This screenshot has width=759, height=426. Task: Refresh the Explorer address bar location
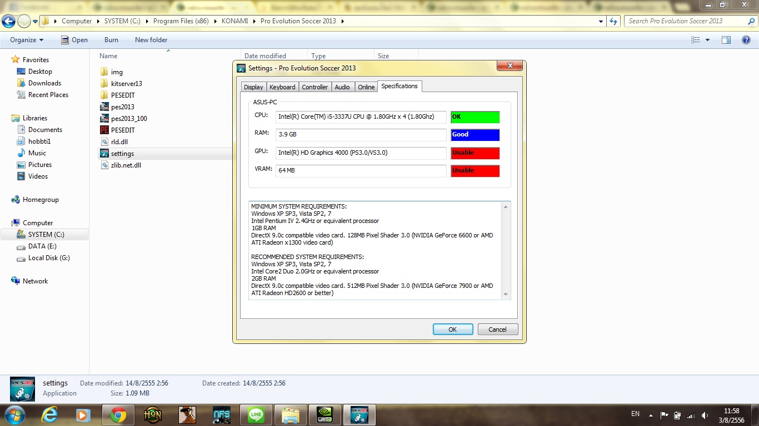click(x=613, y=21)
